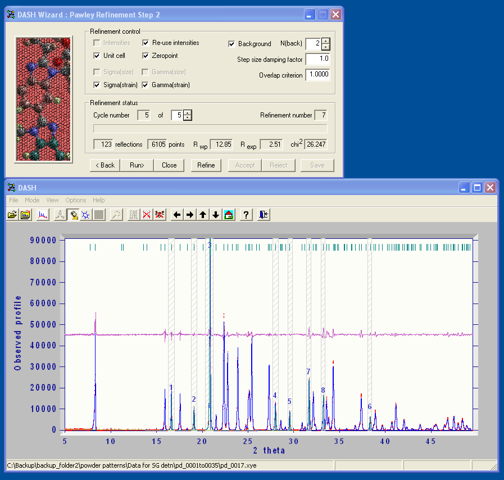Click the right arrow toolbar icon
504x480 pixels.
pyautogui.click(x=190, y=215)
